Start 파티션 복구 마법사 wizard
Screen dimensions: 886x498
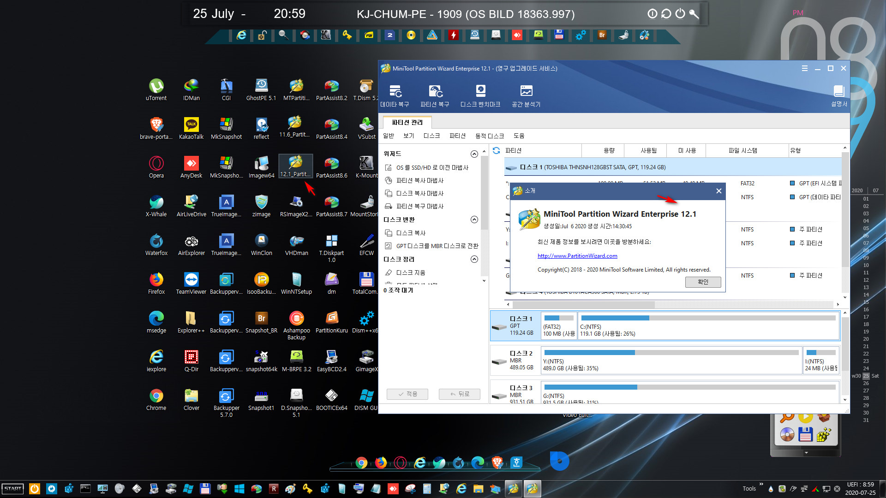tap(414, 206)
